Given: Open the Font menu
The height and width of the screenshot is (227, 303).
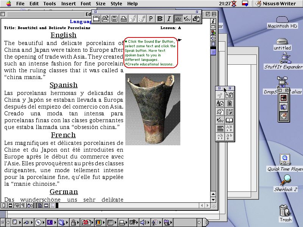Looking at the screenshot, I should click(x=86, y=3).
